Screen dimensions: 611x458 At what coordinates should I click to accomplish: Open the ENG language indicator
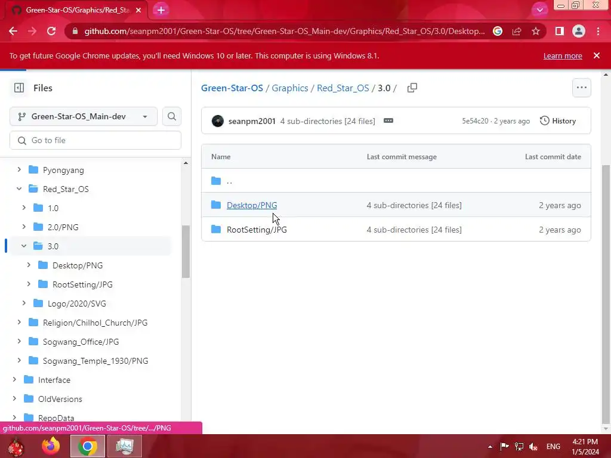tap(553, 447)
